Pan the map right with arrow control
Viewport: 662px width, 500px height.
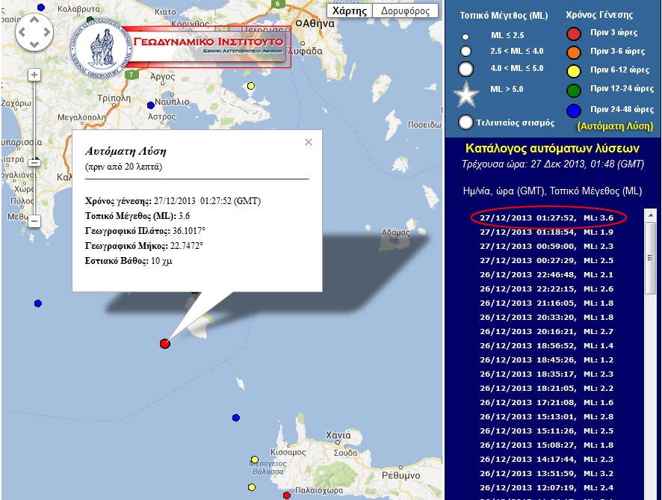pos(47,33)
